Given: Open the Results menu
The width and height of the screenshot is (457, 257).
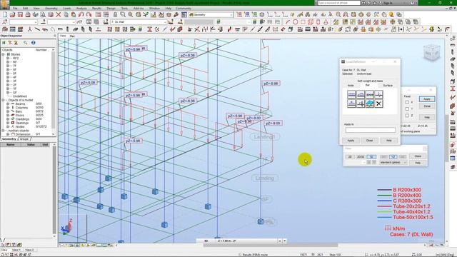Looking at the screenshot, I should (96, 9).
